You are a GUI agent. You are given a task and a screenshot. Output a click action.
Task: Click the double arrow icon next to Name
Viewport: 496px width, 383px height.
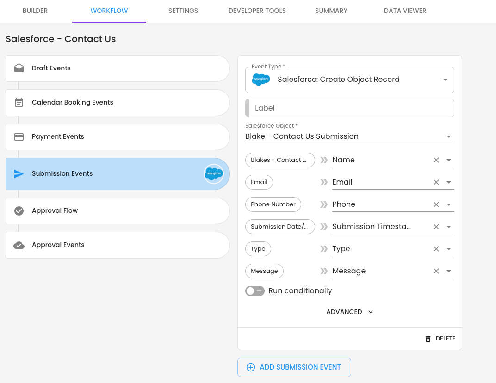point(323,160)
